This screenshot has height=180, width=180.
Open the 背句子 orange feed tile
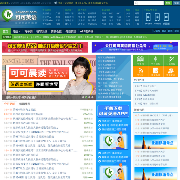click(140, 71)
